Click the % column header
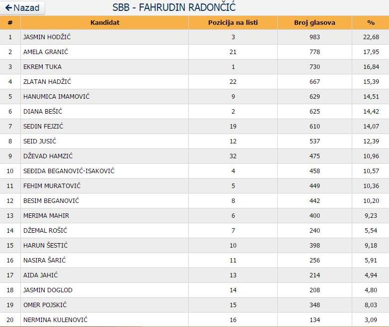Viewport: 389px width, 327px height. pos(371,22)
